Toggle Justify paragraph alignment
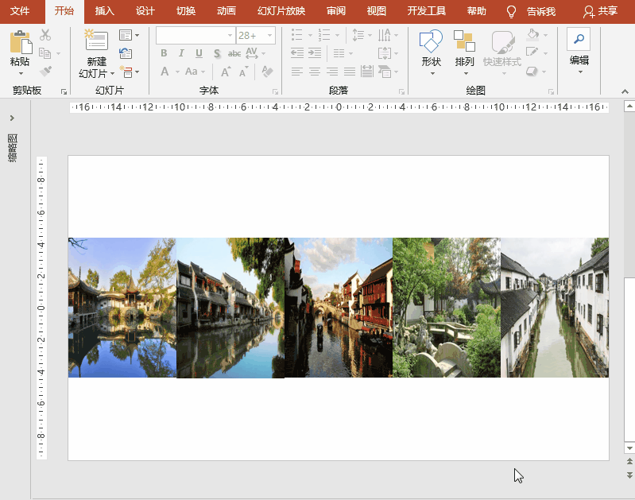The height and width of the screenshot is (500, 635). 350,72
